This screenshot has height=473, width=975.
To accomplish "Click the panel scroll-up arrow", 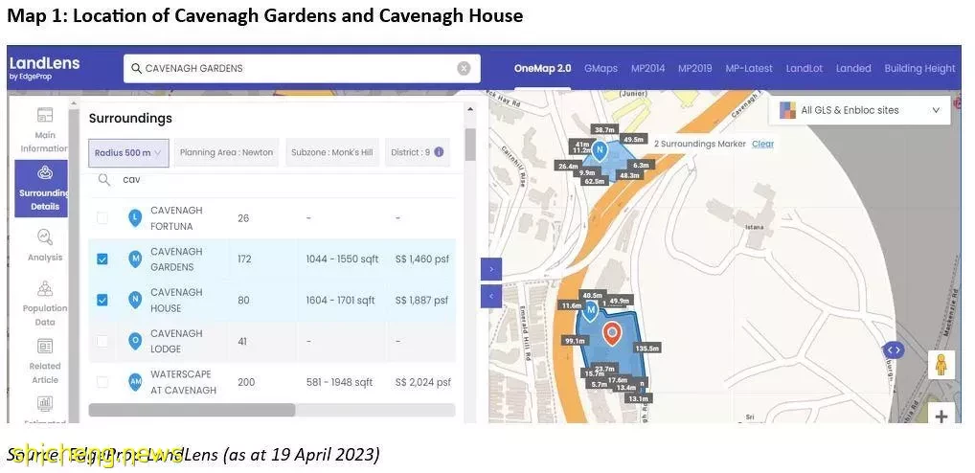I will (x=470, y=109).
